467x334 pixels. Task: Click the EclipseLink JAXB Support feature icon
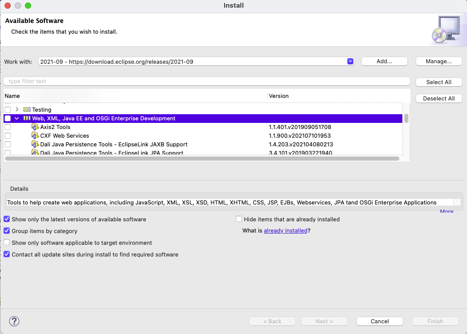tap(35, 144)
